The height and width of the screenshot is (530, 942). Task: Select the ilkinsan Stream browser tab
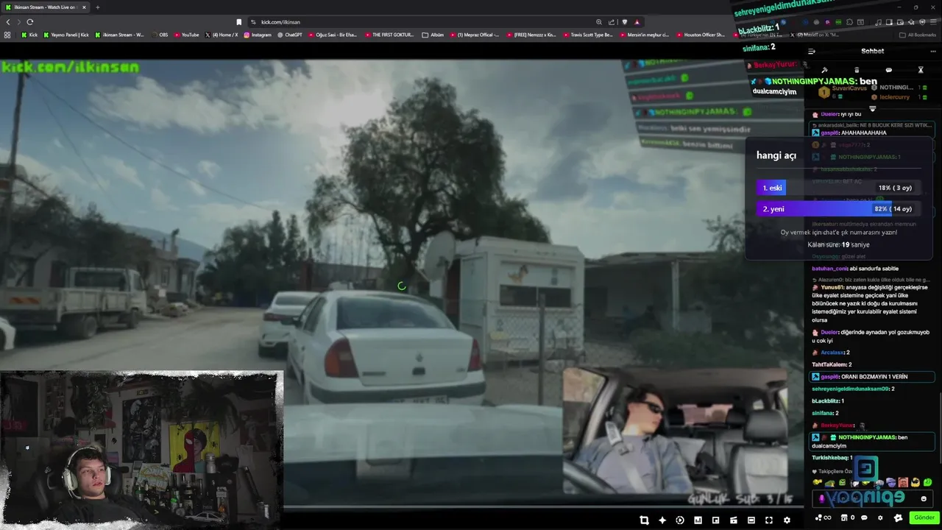coord(46,7)
